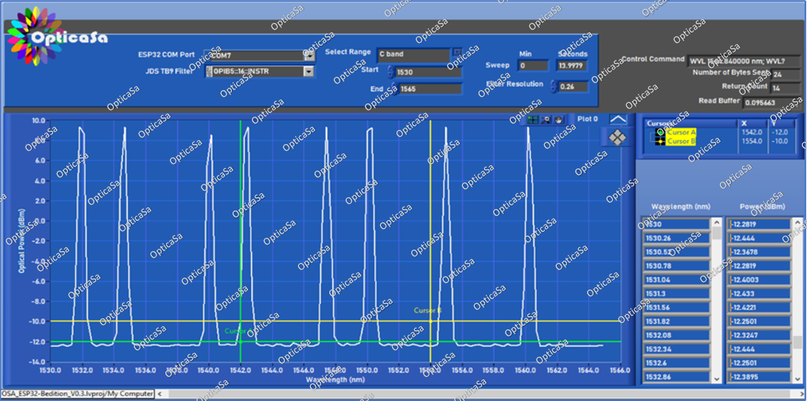Open the Select Range dropdown arrow

457,52
